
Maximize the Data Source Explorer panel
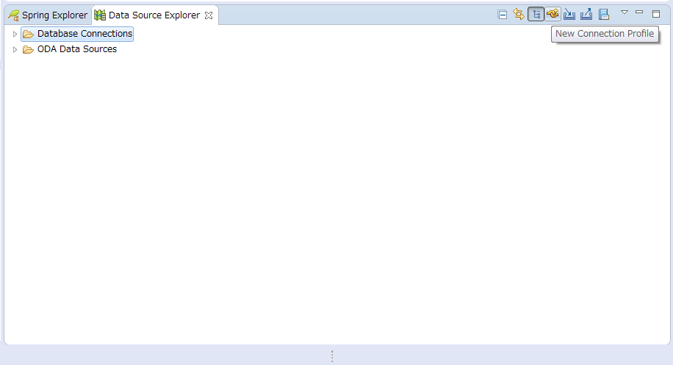point(656,13)
